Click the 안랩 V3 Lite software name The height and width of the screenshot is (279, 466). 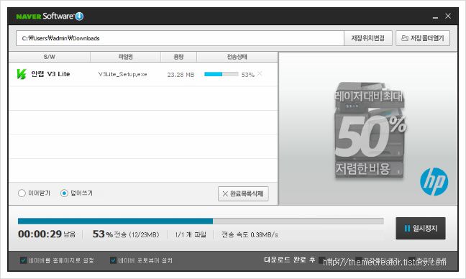[x=50, y=74]
